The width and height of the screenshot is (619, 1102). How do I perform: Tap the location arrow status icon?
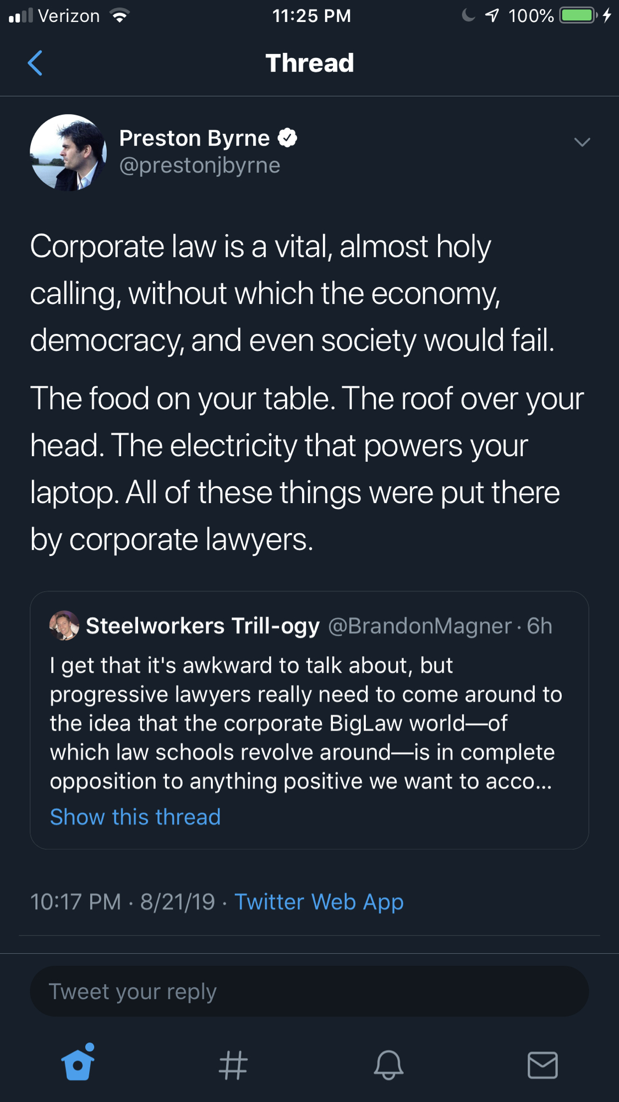[492, 15]
